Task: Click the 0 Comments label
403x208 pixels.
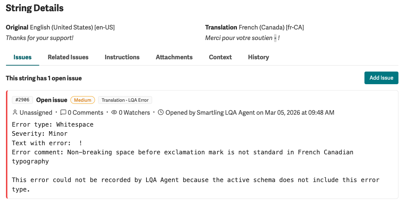Action: point(86,112)
